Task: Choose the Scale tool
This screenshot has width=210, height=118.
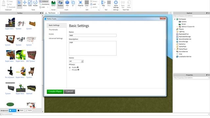Action: (30, 4)
